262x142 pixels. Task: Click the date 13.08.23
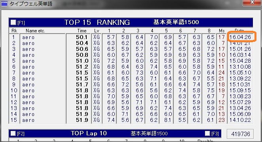pyautogui.click(x=240, y=96)
